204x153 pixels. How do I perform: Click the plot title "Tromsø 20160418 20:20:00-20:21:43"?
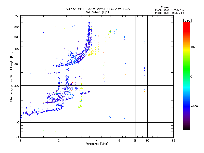click(97, 9)
